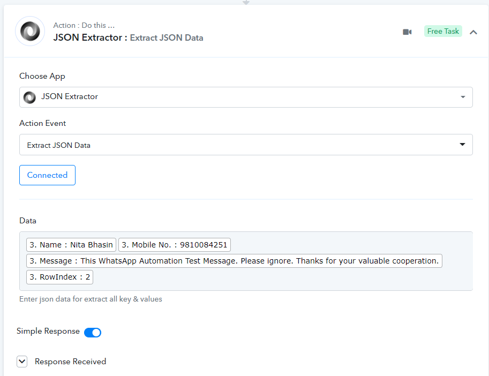This screenshot has width=489, height=376.
Task: Collapse the action step with the up chevron
Action: tap(473, 32)
